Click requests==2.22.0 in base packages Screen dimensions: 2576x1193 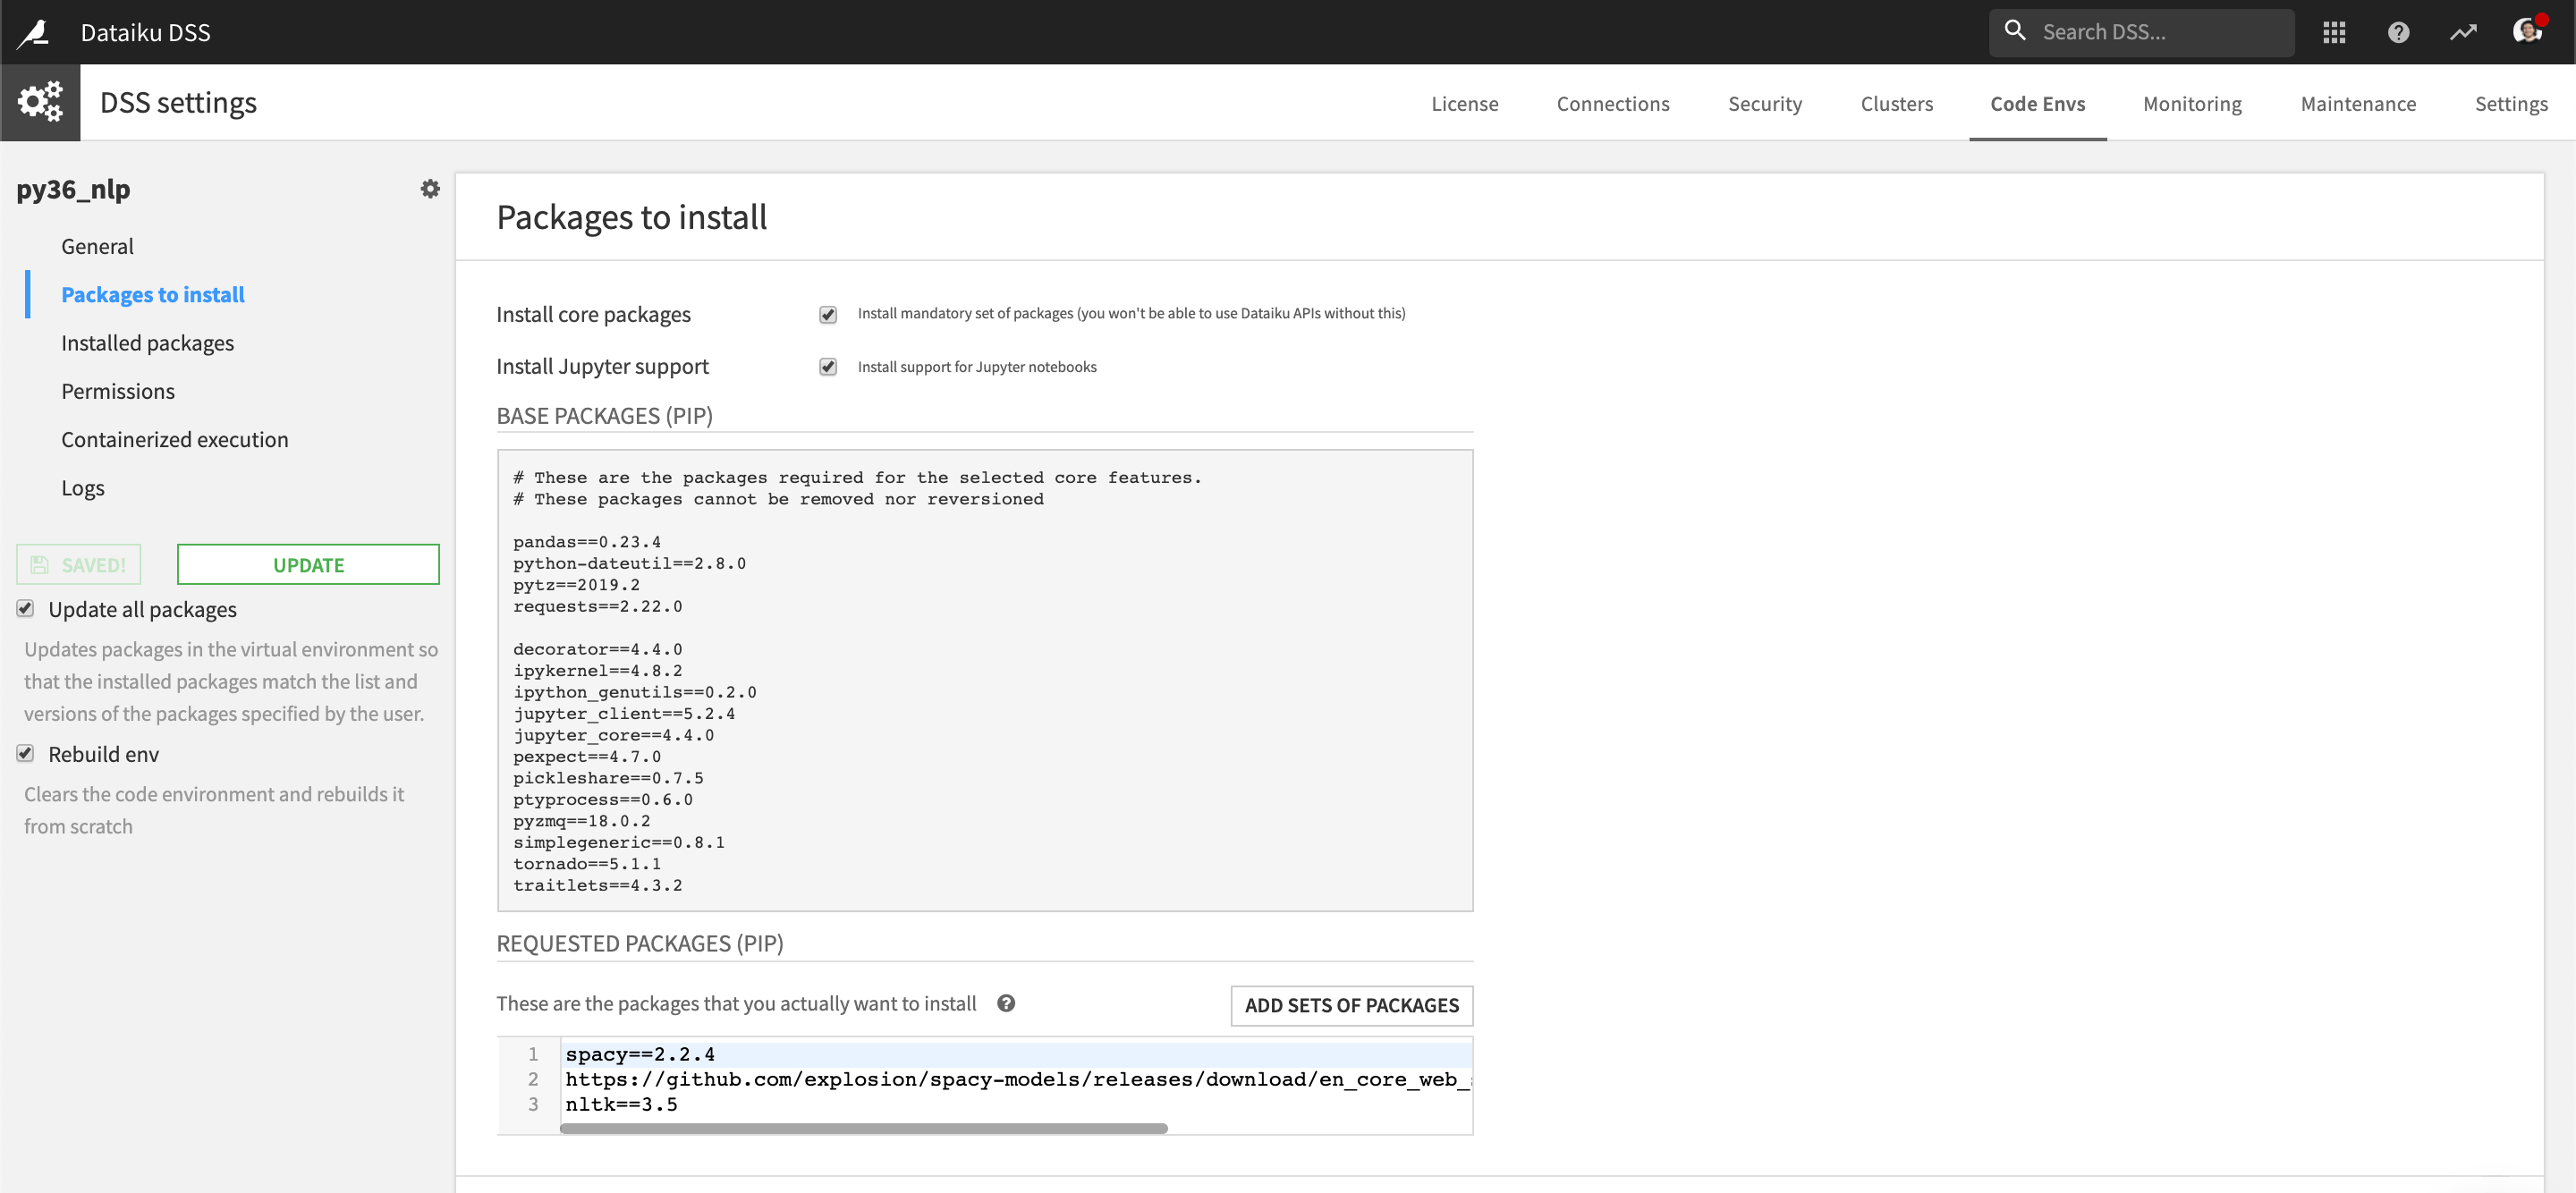[597, 606]
